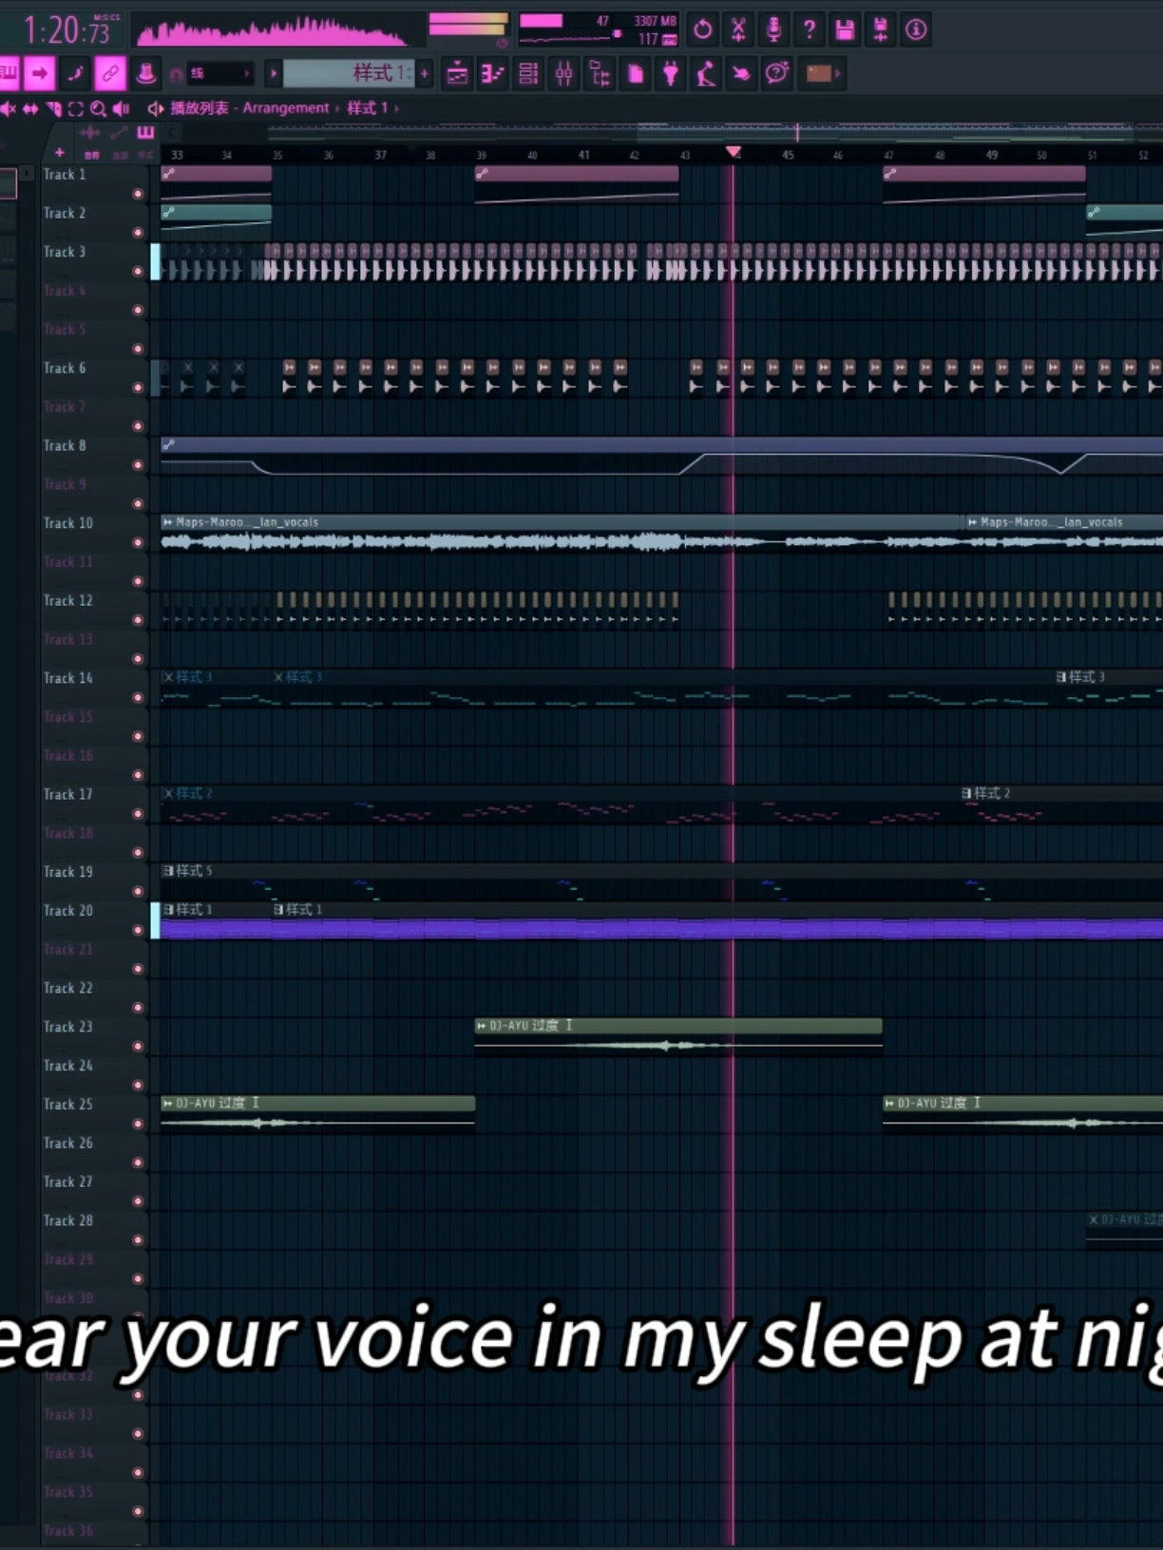Click the touch controllers hand icon
The height and width of the screenshot is (1550, 1163).
click(x=741, y=73)
